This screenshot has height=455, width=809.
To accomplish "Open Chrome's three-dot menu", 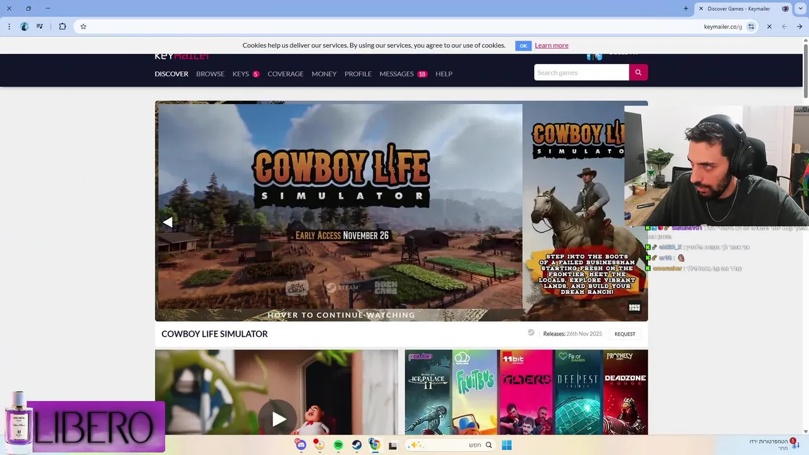I will click(9, 27).
